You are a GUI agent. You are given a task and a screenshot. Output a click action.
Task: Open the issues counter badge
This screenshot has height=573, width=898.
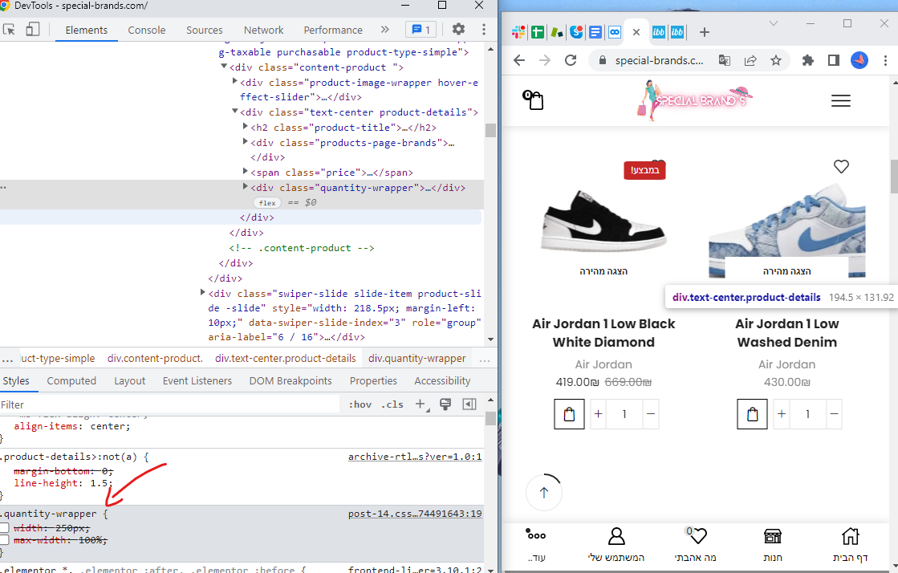pos(421,30)
